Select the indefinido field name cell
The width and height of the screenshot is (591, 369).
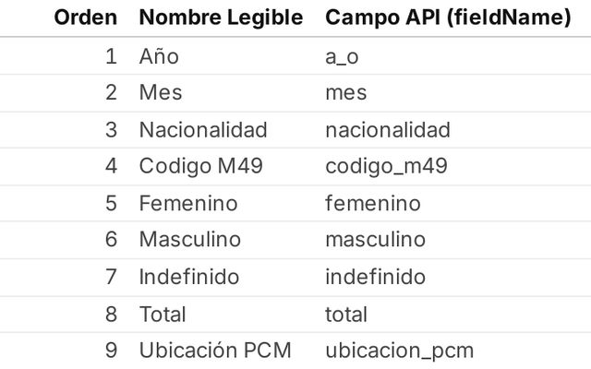tap(375, 277)
